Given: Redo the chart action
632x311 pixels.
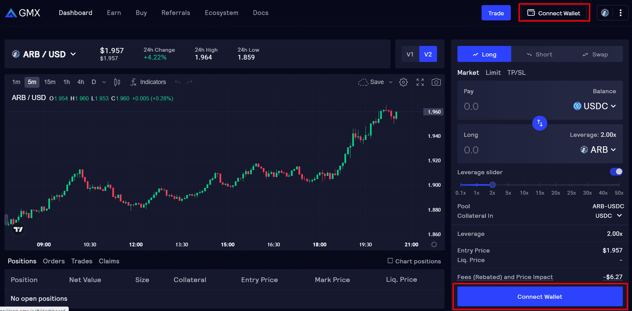Looking at the screenshot, I should [190, 82].
